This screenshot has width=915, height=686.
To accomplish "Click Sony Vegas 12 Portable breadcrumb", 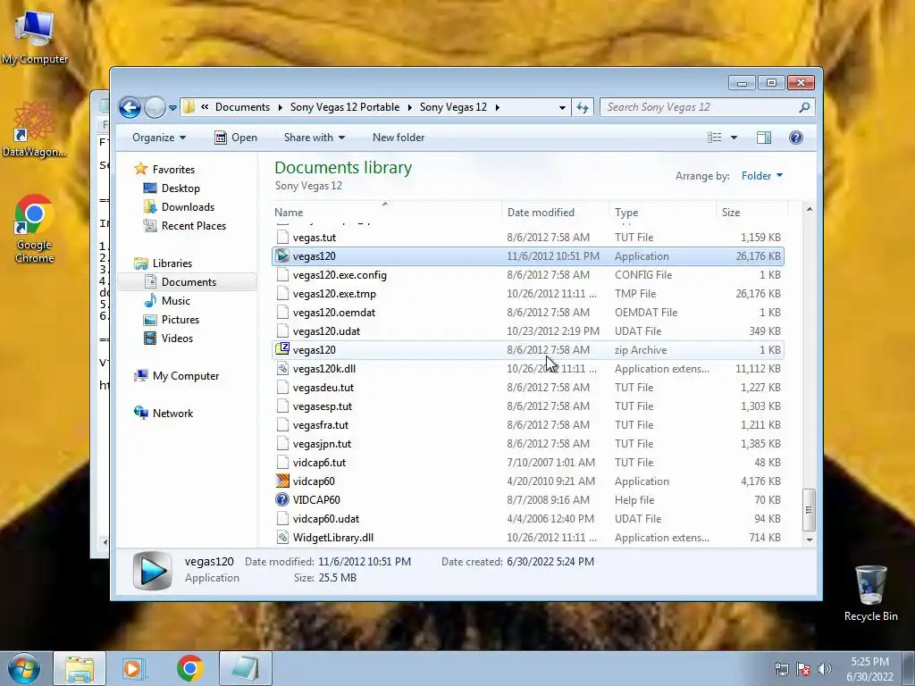I will click(345, 107).
